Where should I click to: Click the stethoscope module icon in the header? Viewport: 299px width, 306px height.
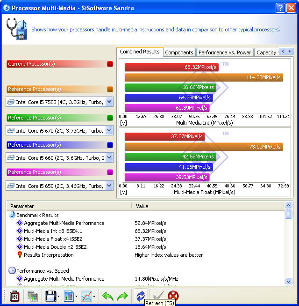16,29
